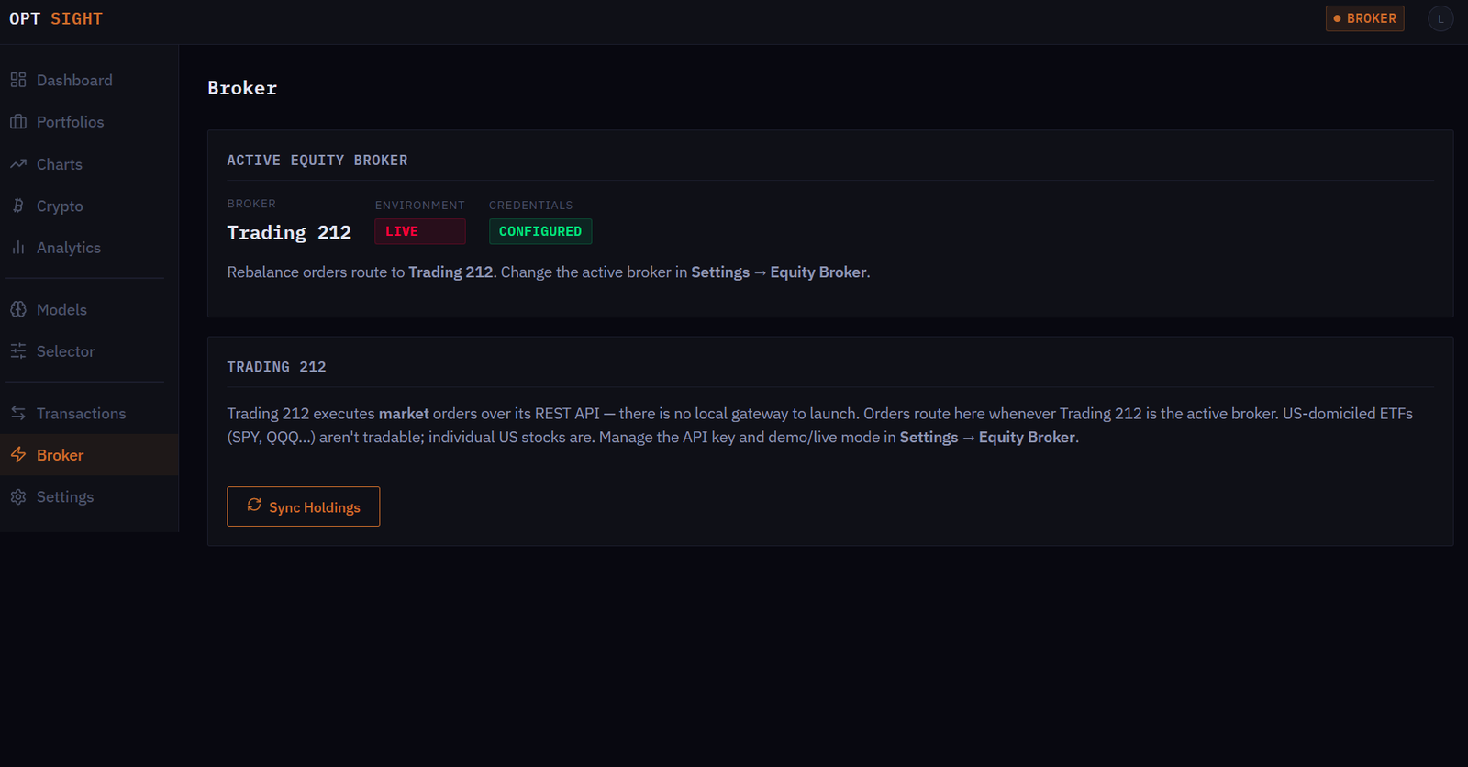
Task: Click the Charts trend-line icon
Action: point(18,164)
